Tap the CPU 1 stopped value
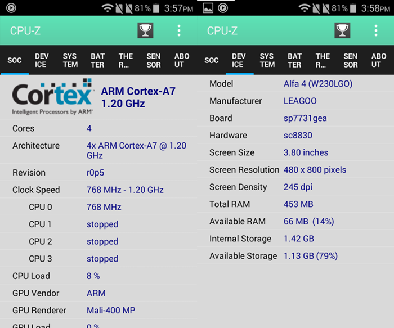The height and width of the screenshot is (328, 394). (102, 224)
